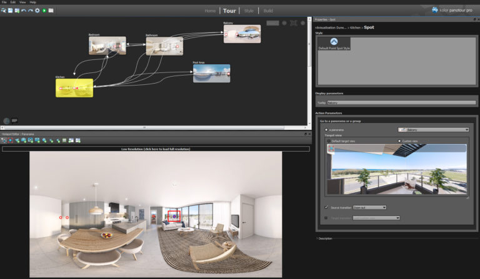Select the Default target view radio button
480x279 pixels.
tap(329, 141)
